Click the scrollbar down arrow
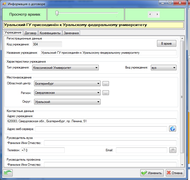 182,165
